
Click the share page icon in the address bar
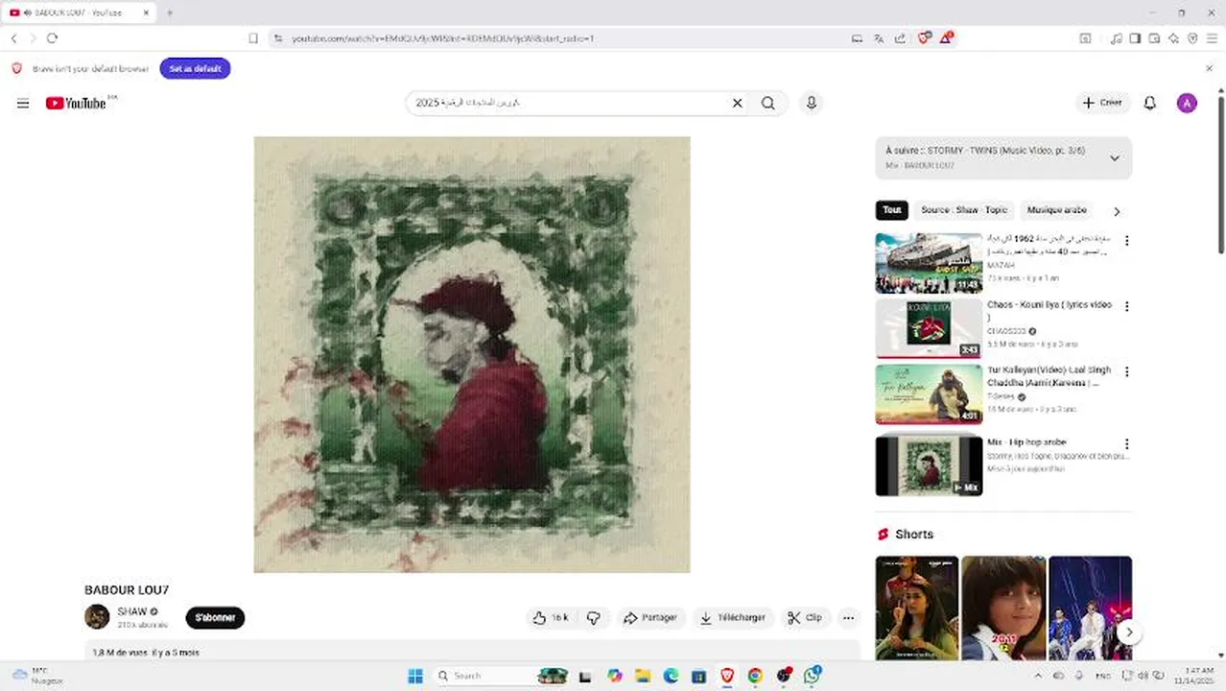(900, 38)
